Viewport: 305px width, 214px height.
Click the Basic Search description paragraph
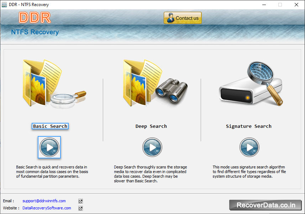click(x=52, y=172)
